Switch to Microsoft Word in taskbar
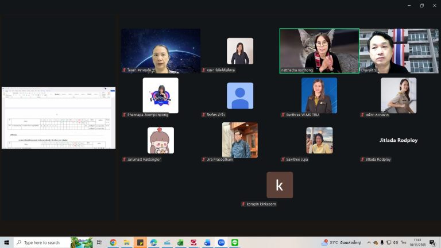Screen dimensions: 441x248 207,243
